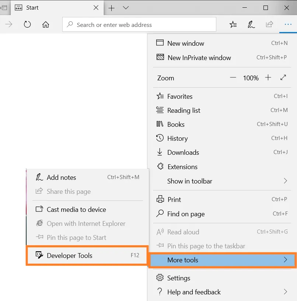Select the Start tab
This screenshot has height=301, width=297.
pyautogui.click(x=57, y=8)
